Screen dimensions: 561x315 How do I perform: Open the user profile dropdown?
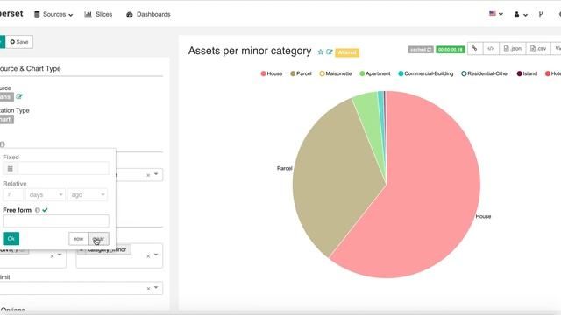click(x=521, y=14)
